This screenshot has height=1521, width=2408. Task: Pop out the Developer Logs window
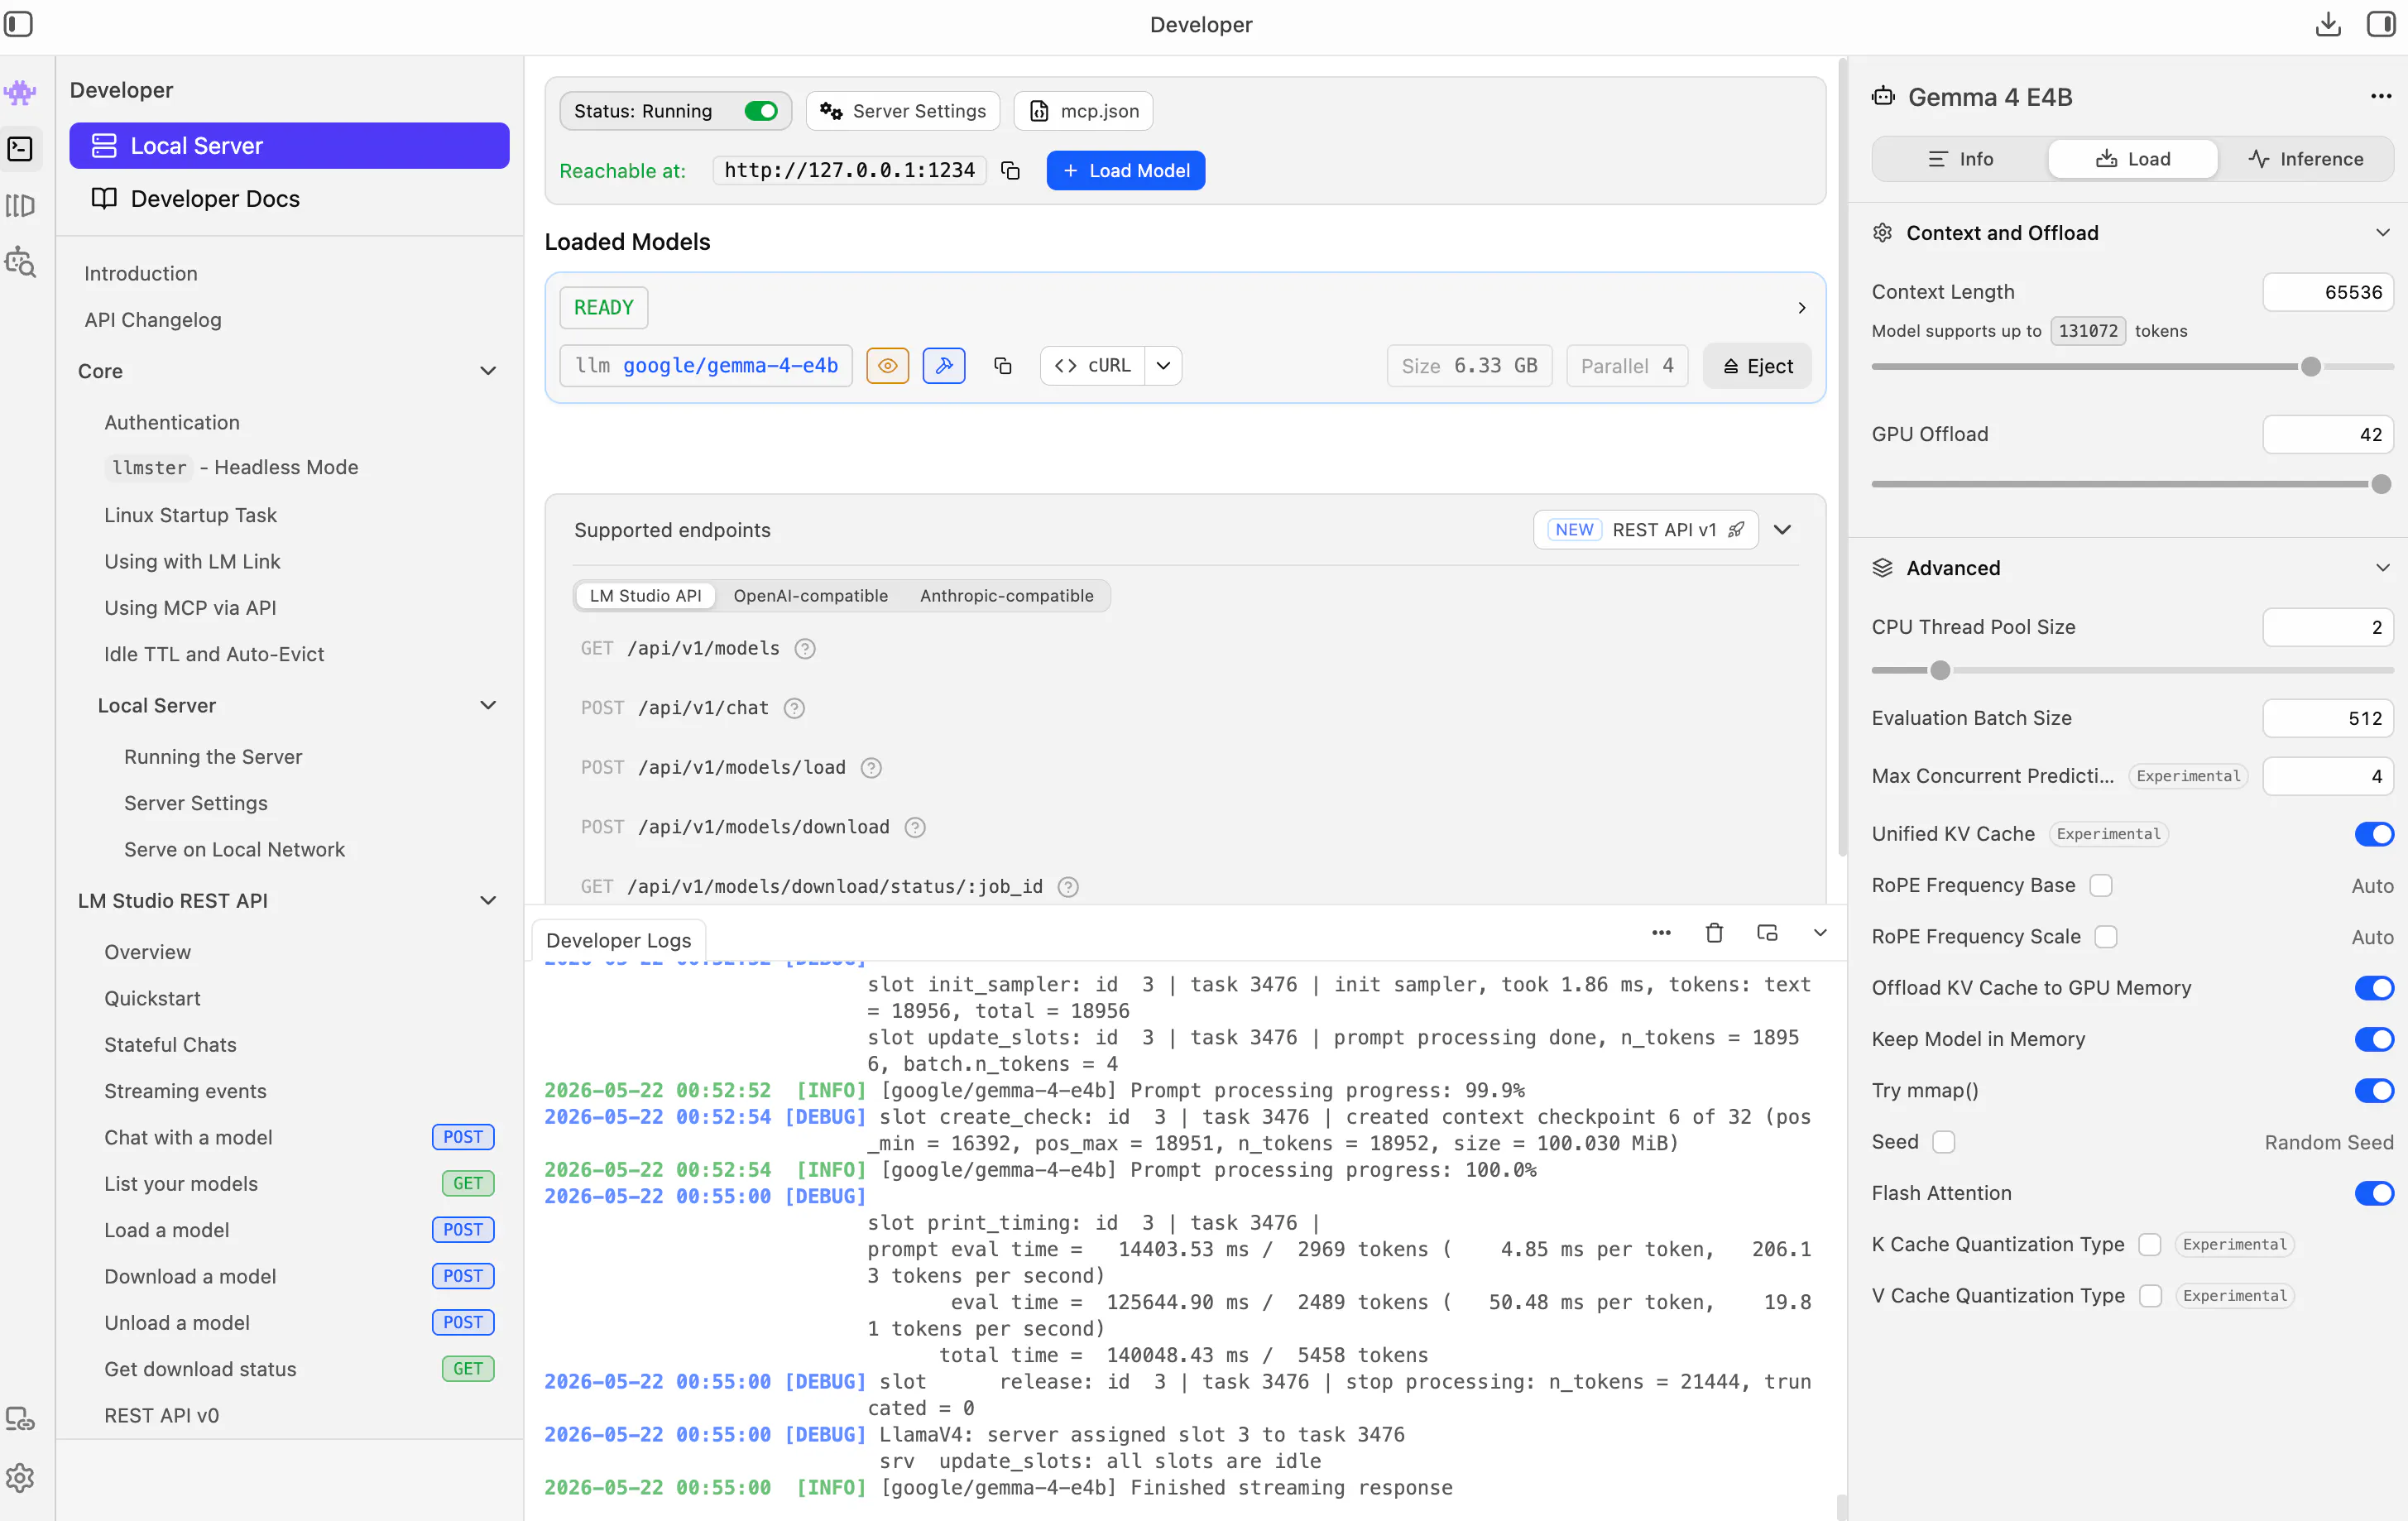(x=1767, y=933)
